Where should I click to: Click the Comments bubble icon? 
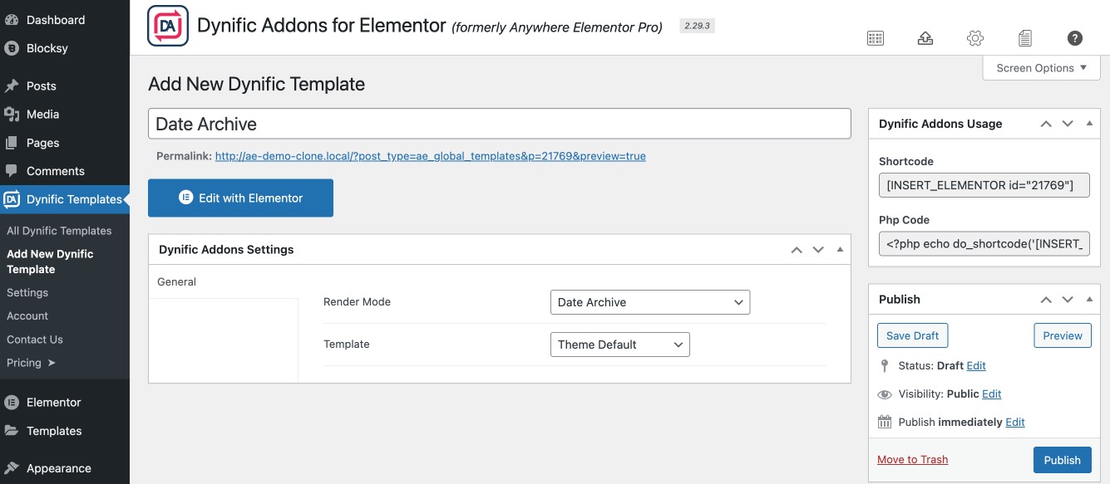coord(12,171)
